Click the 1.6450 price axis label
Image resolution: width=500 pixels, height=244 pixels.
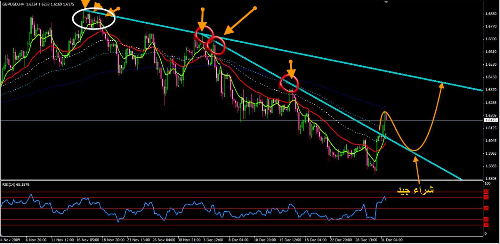[x=490, y=77]
